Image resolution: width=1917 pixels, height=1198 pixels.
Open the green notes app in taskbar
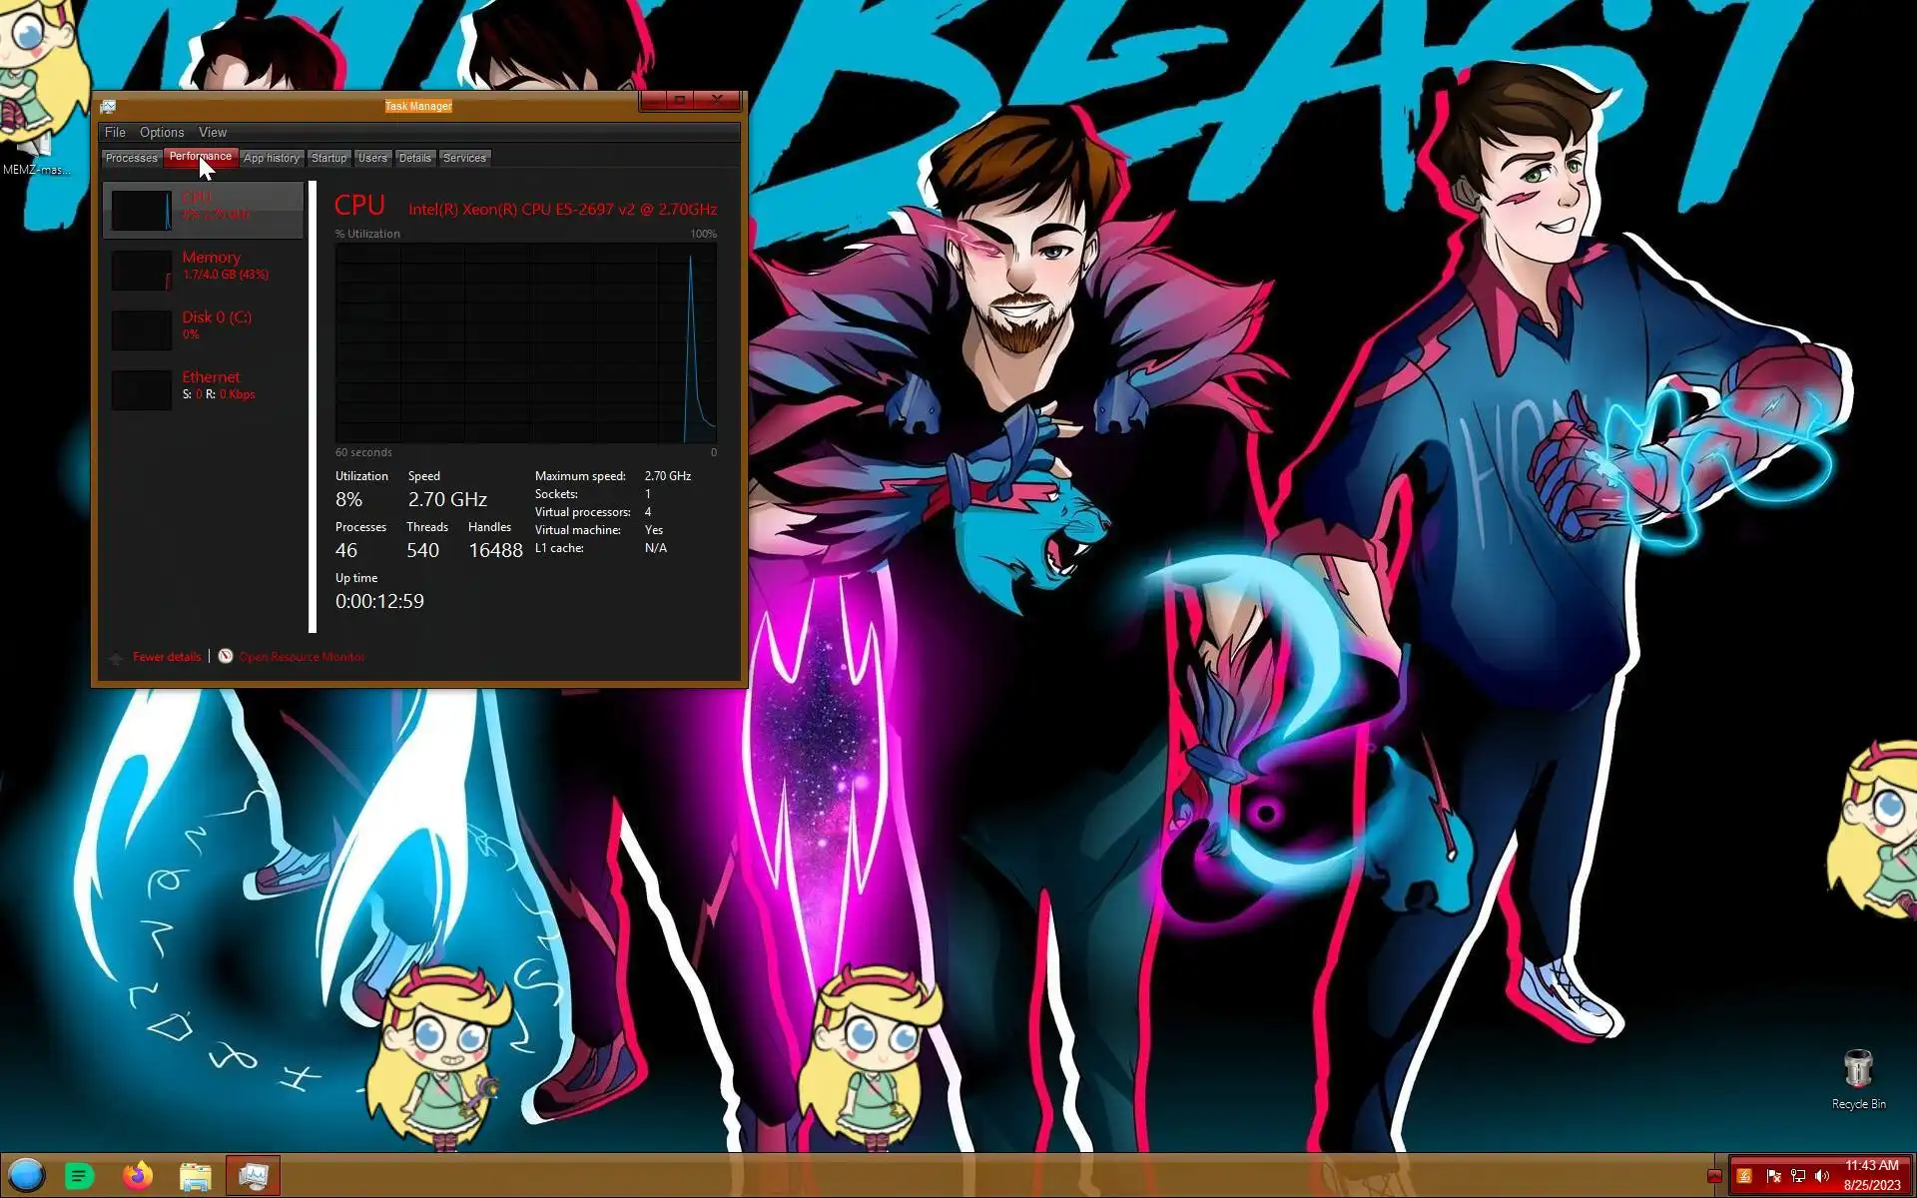point(80,1176)
